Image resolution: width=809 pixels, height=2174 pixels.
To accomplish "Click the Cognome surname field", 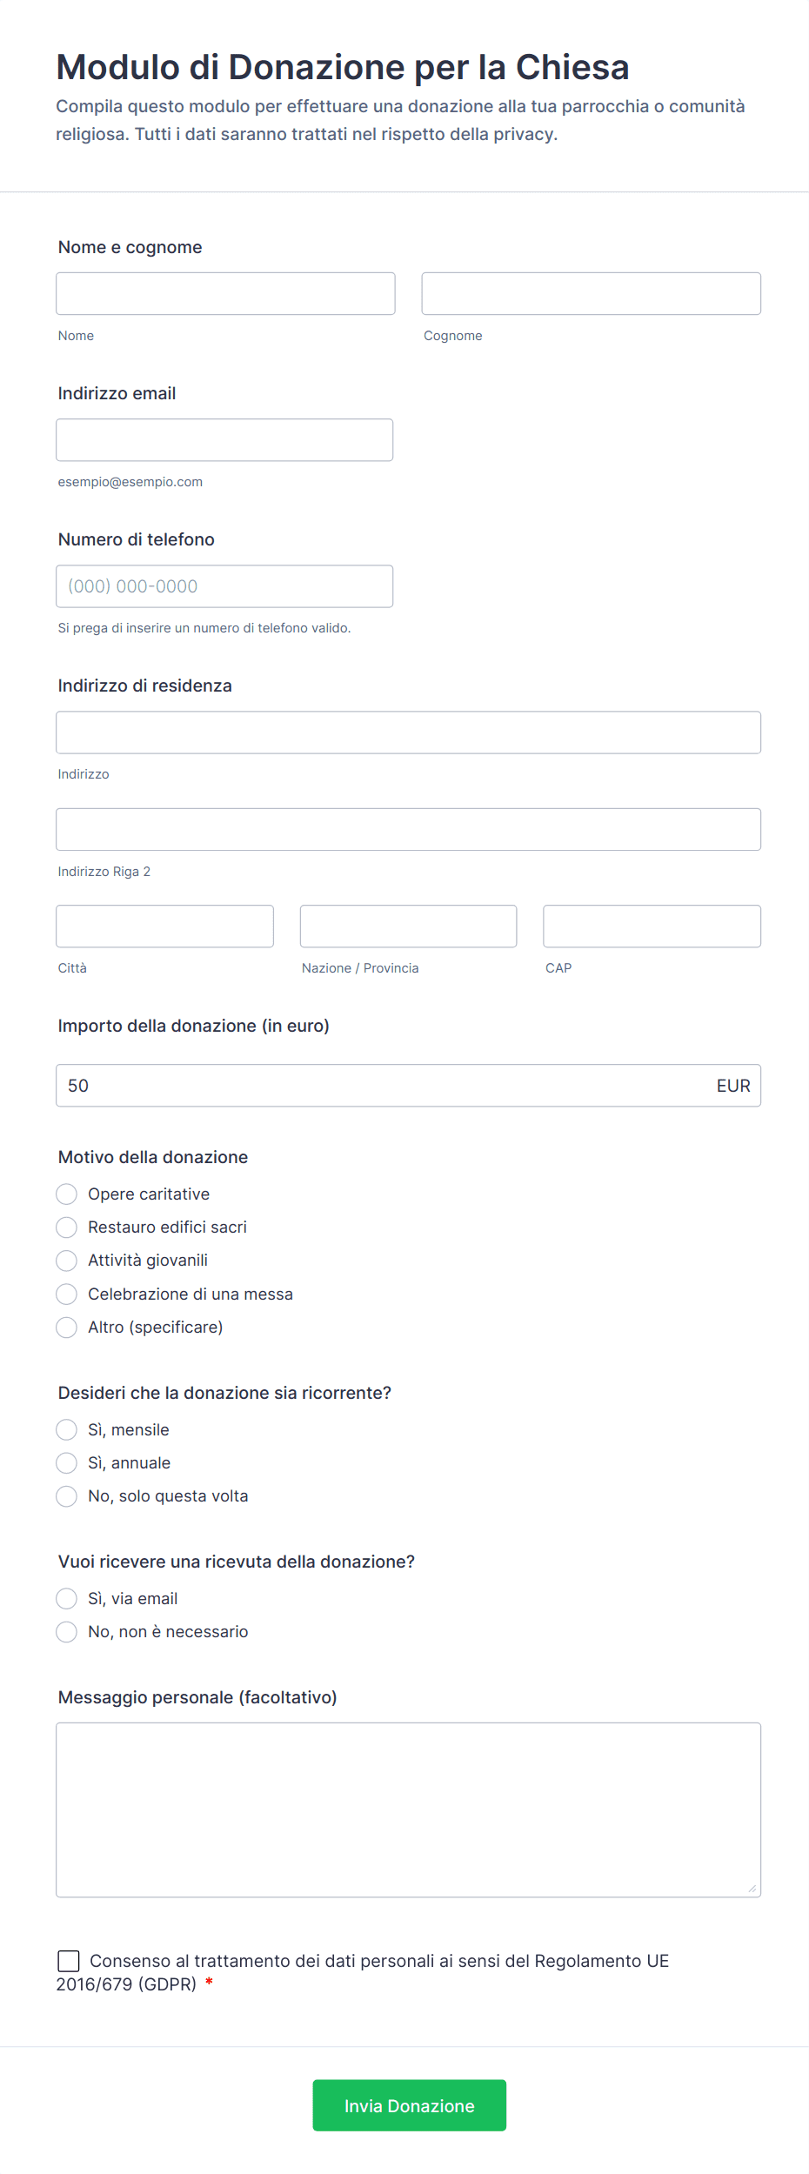I will (592, 293).
